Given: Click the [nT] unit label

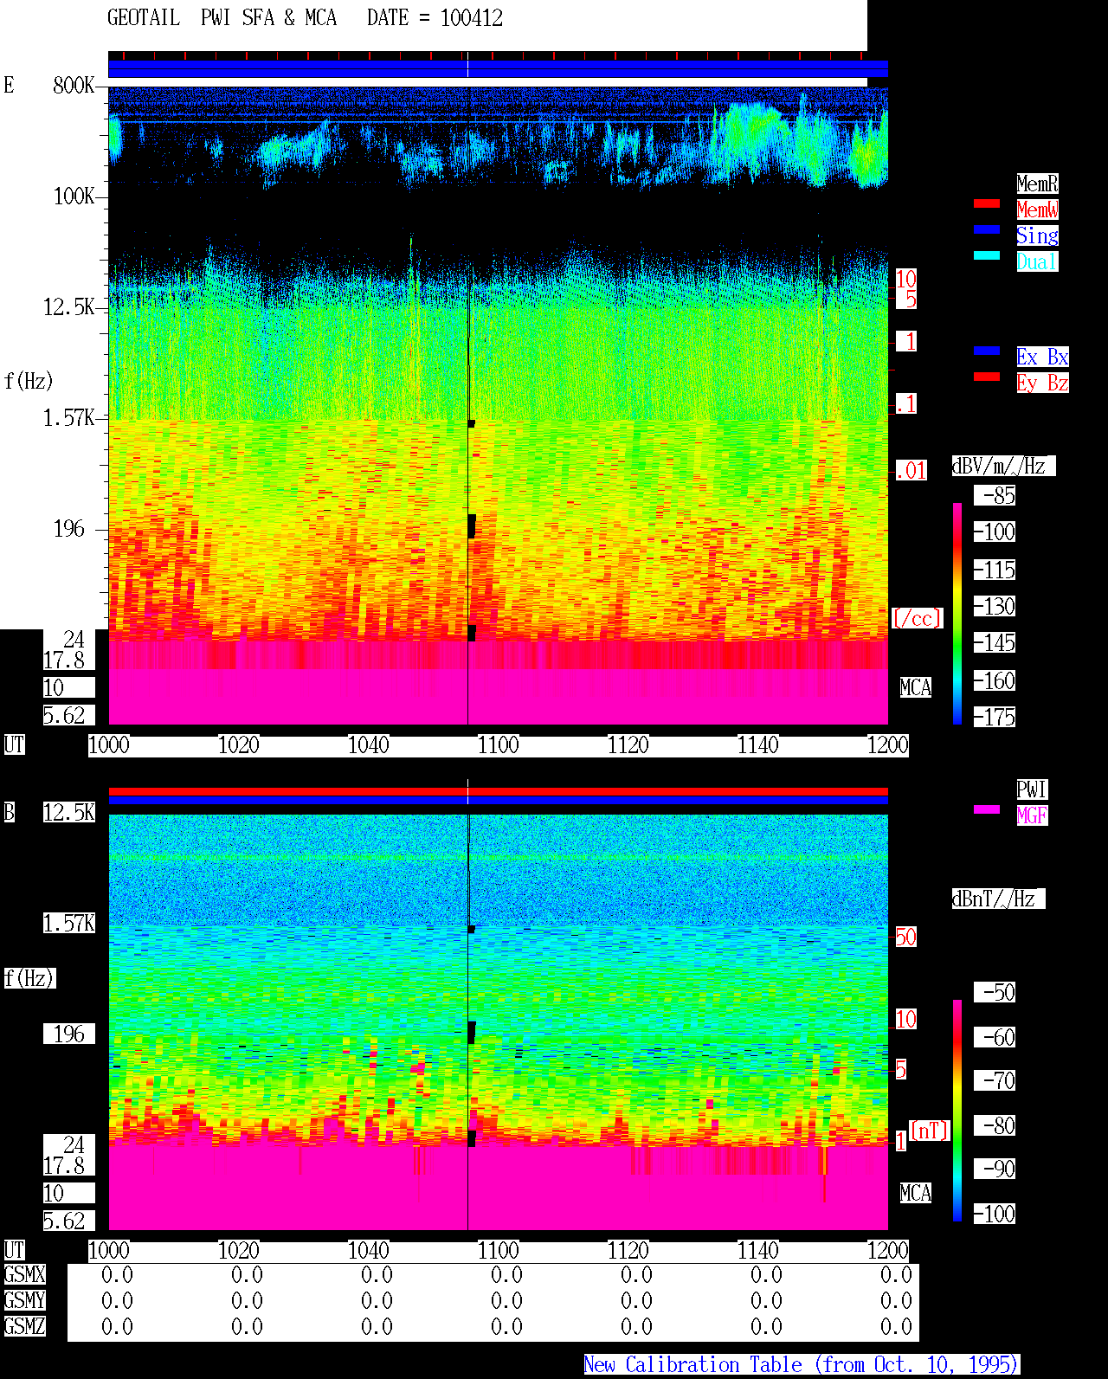Looking at the screenshot, I should coord(930,1131).
